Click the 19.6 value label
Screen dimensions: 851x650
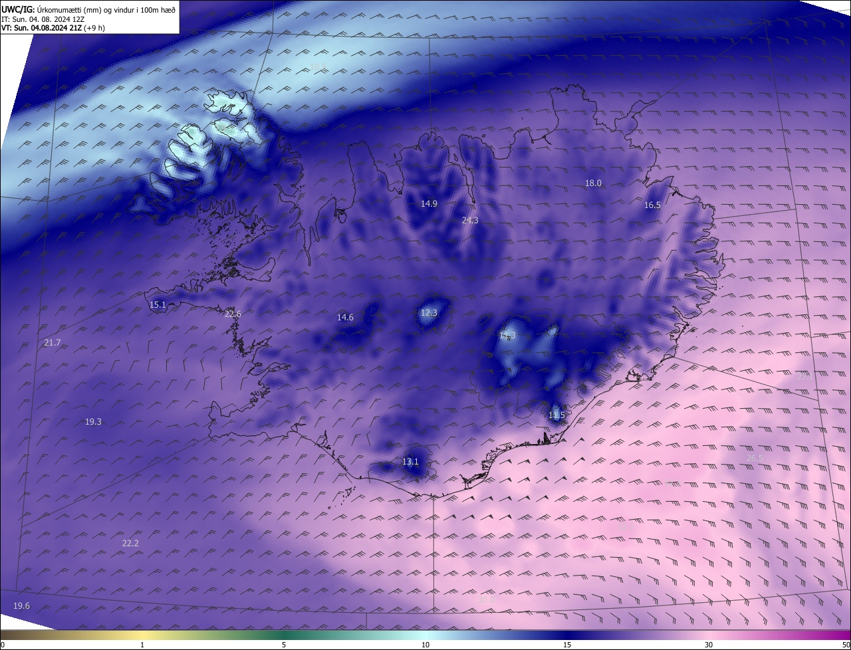click(x=21, y=606)
